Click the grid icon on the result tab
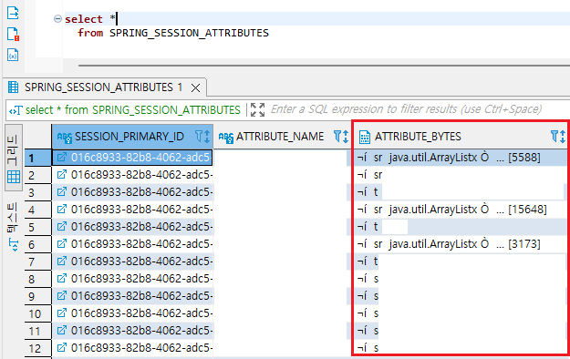570x359 pixels. [13, 87]
